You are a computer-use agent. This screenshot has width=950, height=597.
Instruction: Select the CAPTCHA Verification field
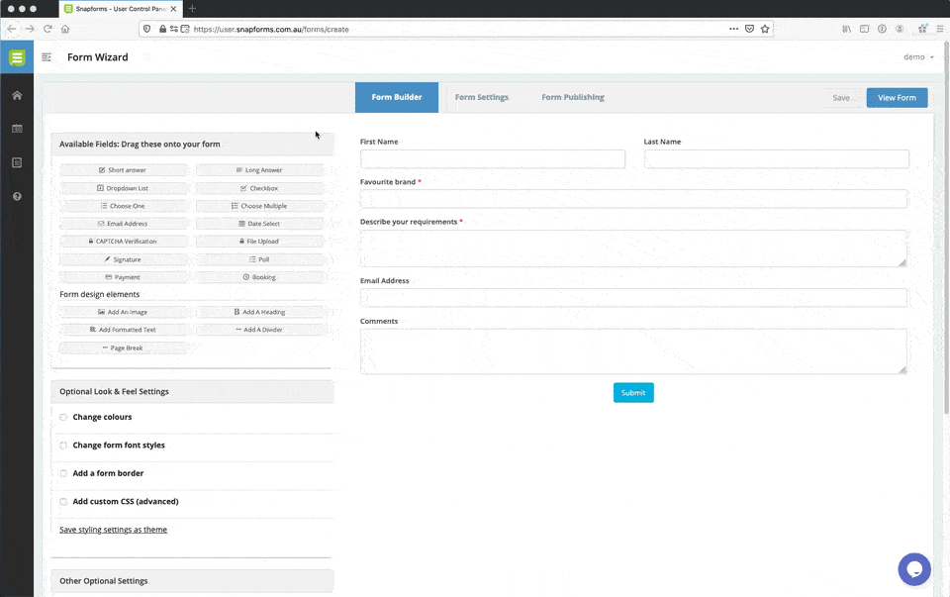click(x=123, y=242)
